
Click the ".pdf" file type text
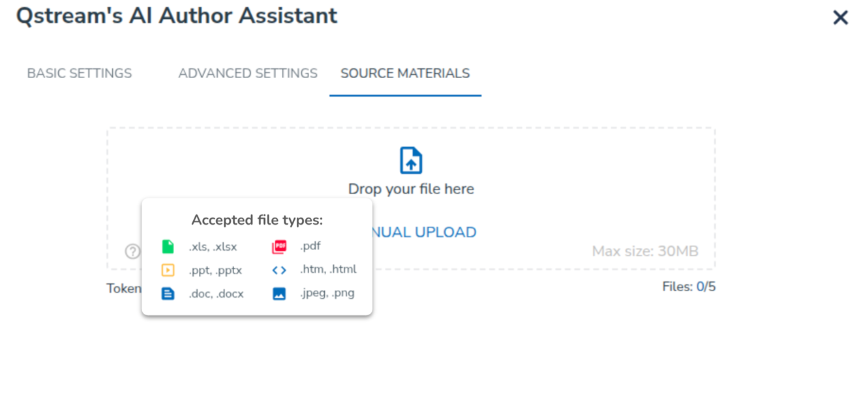click(310, 246)
